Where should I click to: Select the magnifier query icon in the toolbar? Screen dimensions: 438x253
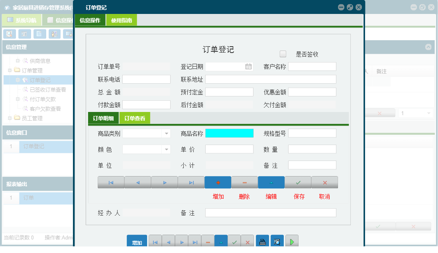coord(9,34)
